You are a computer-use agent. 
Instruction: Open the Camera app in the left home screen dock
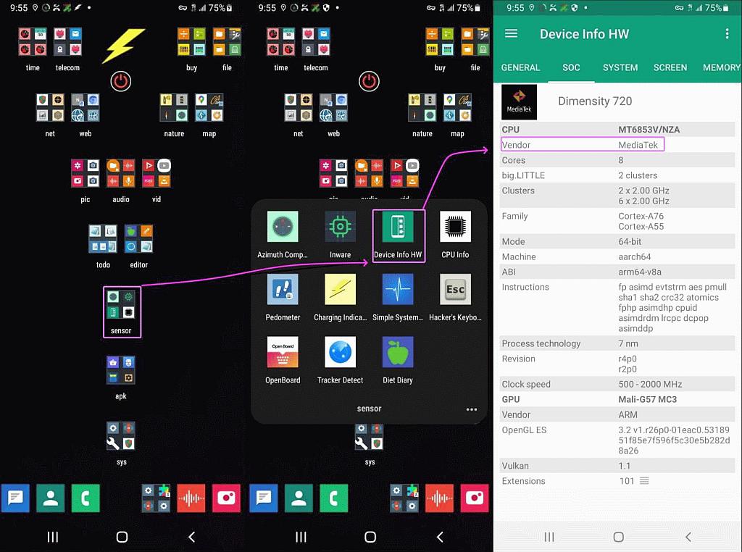coord(226,498)
